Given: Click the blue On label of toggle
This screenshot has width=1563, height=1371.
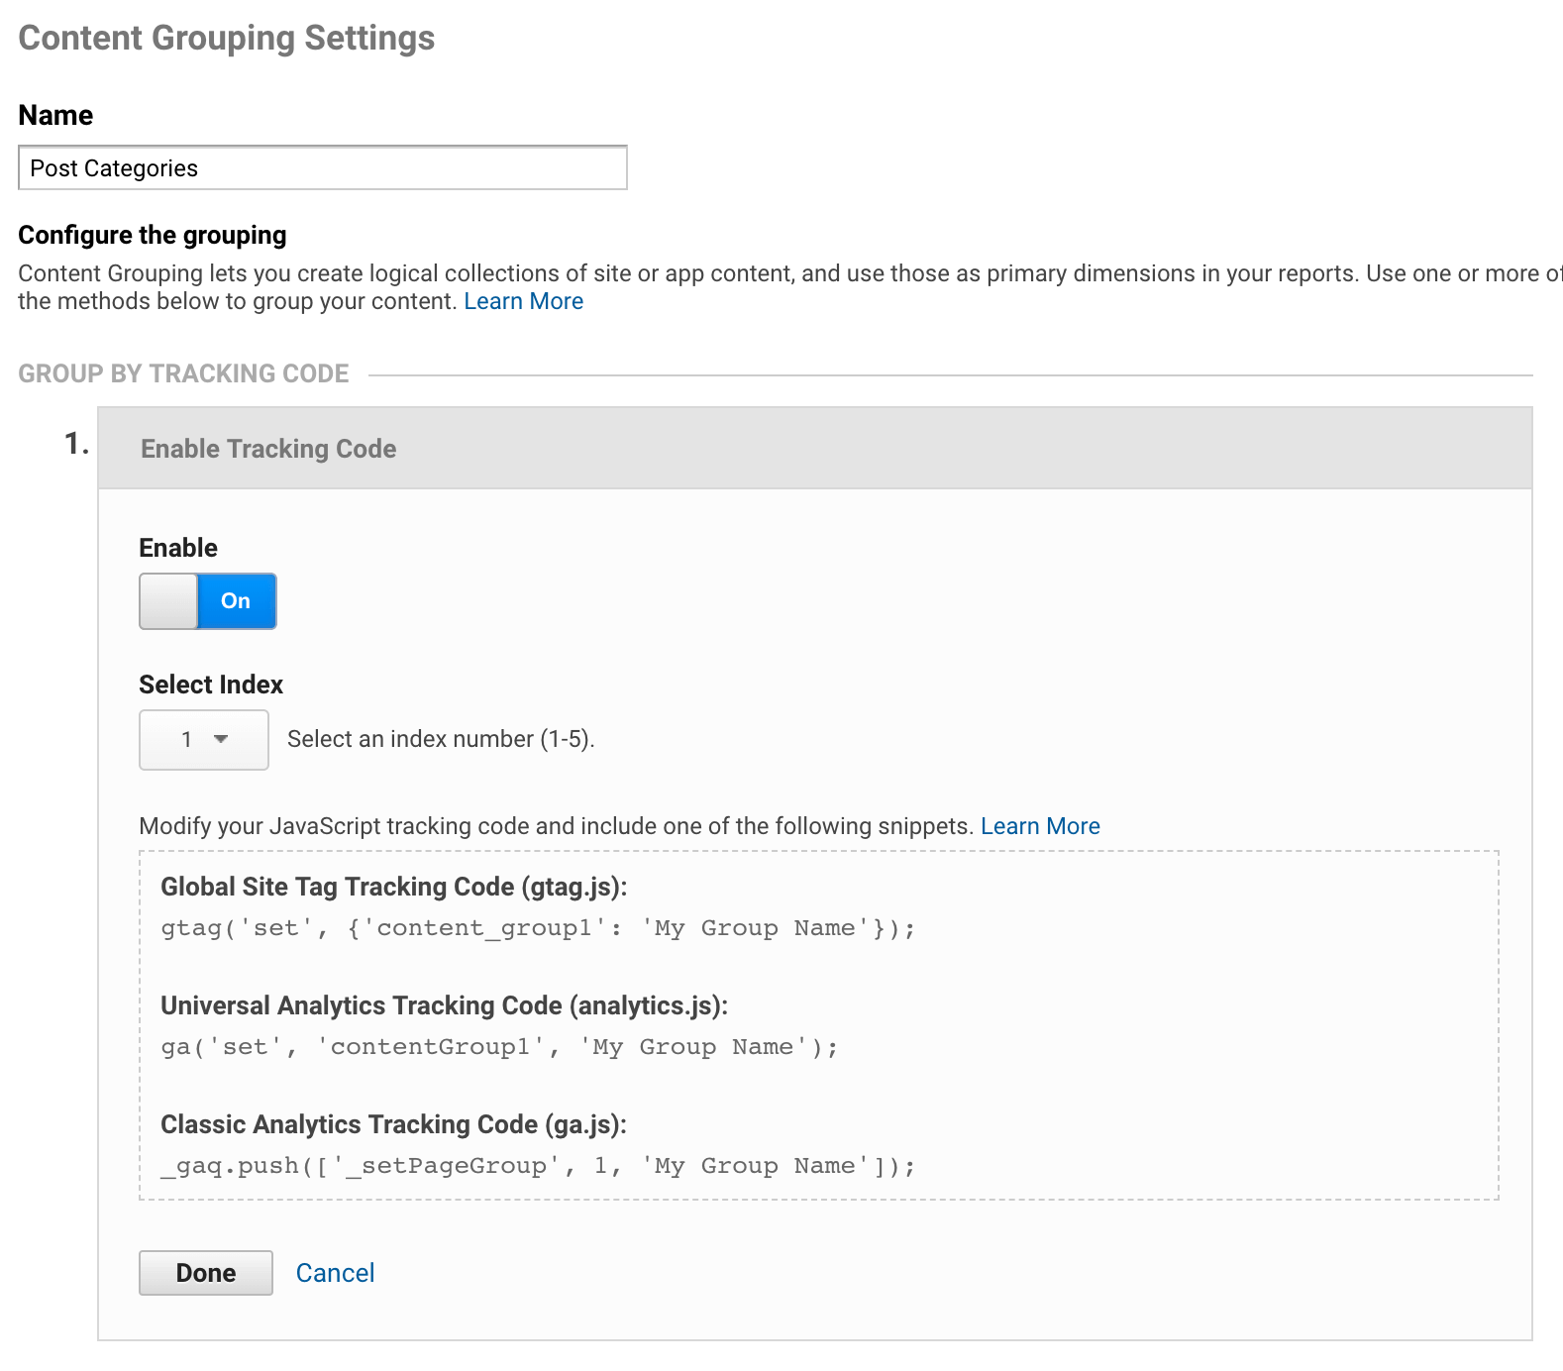Looking at the screenshot, I should (236, 601).
